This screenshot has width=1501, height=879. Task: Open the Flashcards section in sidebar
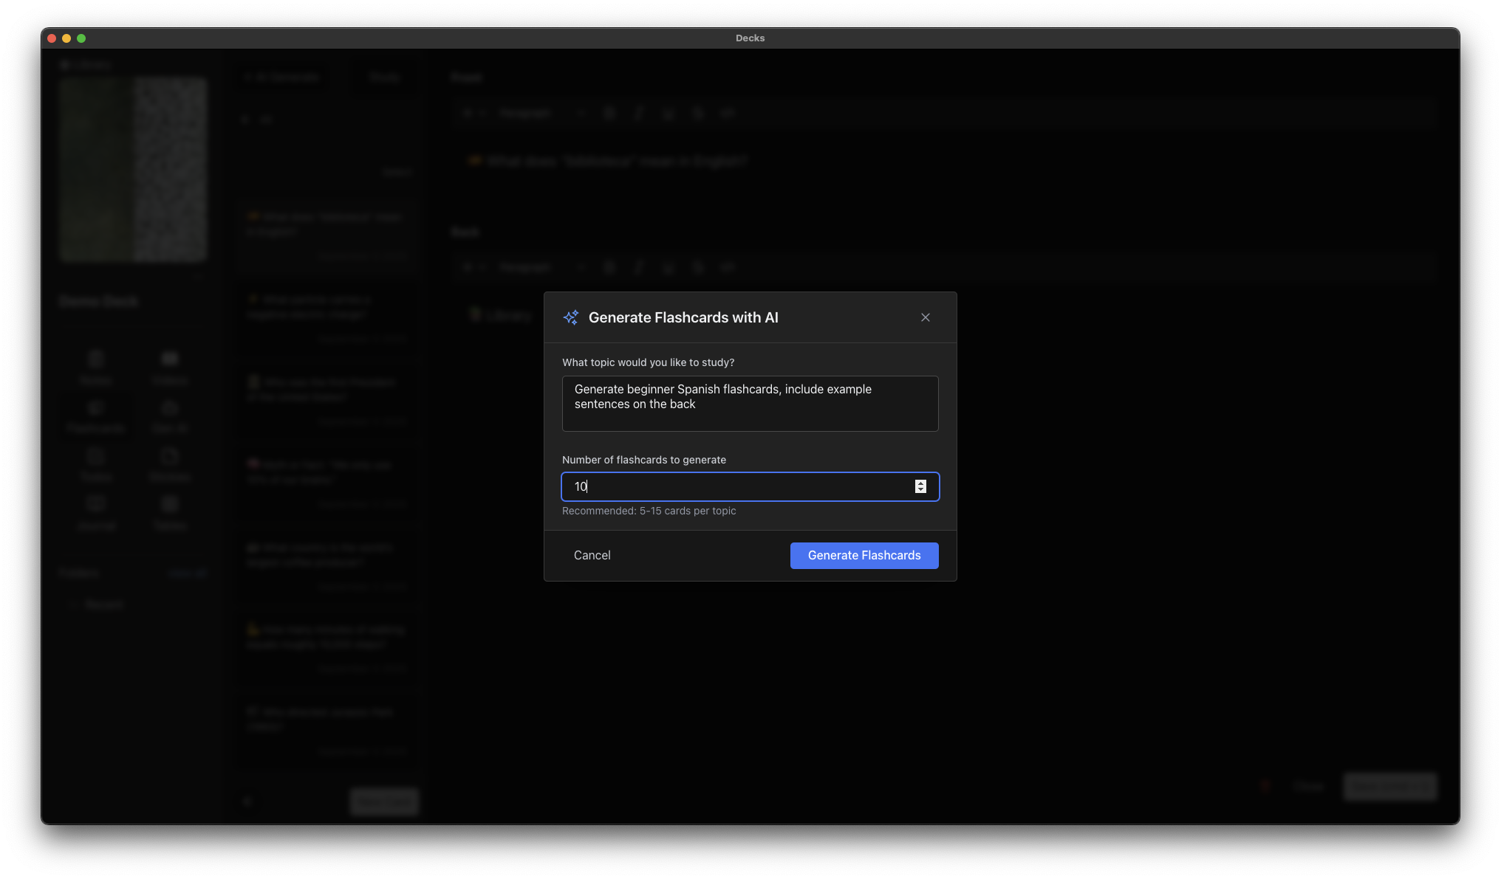95,416
